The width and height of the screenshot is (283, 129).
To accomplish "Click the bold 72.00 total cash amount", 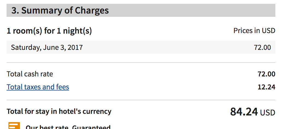I will coord(266,74).
